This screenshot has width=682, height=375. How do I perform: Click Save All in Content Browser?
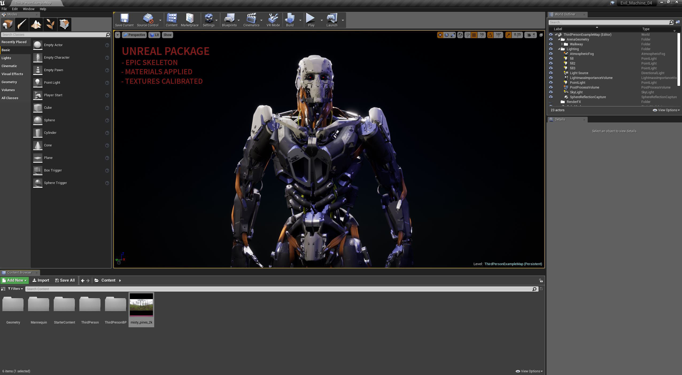tap(65, 281)
